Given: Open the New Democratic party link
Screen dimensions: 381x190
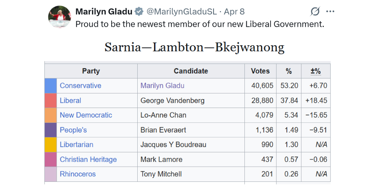Looking at the screenshot, I should click(x=86, y=115).
